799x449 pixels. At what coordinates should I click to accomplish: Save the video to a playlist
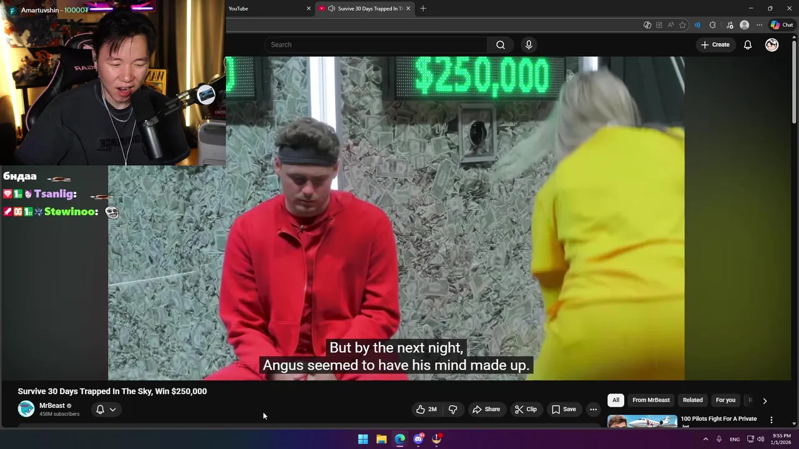[564, 409]
